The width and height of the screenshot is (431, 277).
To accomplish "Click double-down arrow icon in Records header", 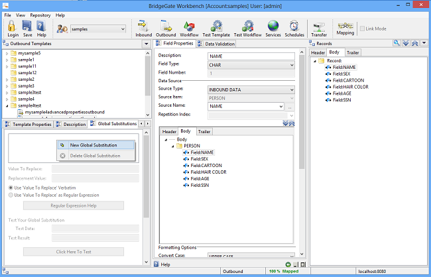I will (406, 43).
